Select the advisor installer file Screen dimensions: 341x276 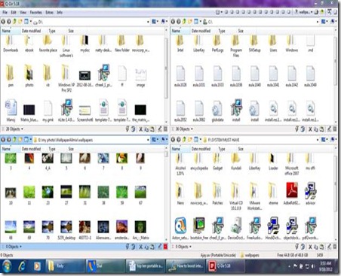pyautogui.click(x=310, y=193)
